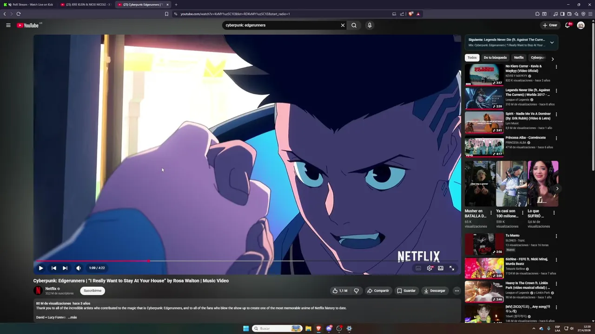Open the account avatar menu
595x334 pixels.
pyautogui.click(x=581, y=25)
